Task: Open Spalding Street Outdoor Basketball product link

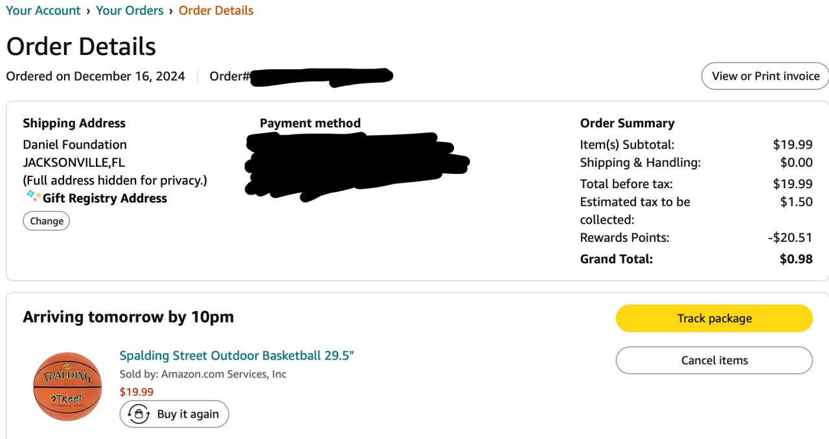Action: (236, 356)
